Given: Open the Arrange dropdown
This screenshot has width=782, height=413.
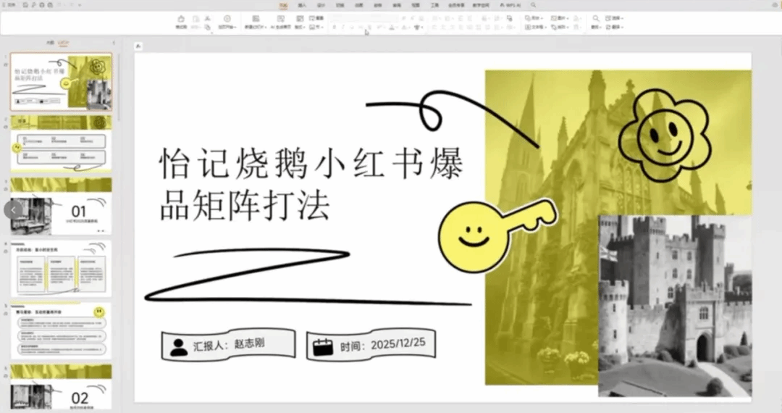Looking at the screenshot, I should 560,27.
